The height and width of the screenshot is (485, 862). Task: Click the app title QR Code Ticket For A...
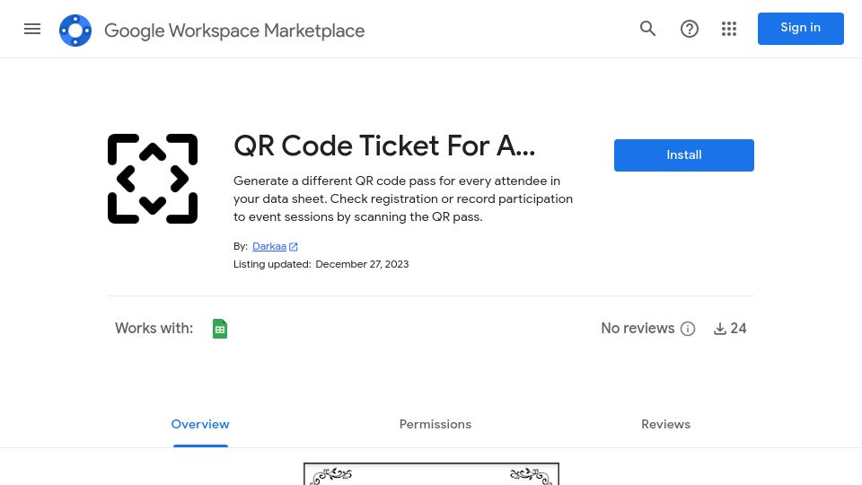tap(384, 145)
